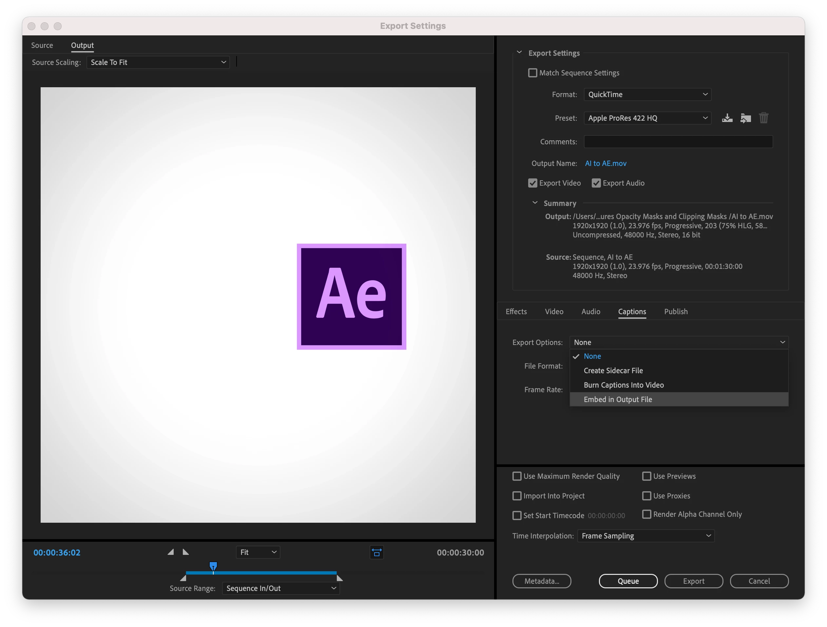Click the Delete Preset trash icon

tap(763, 118)
